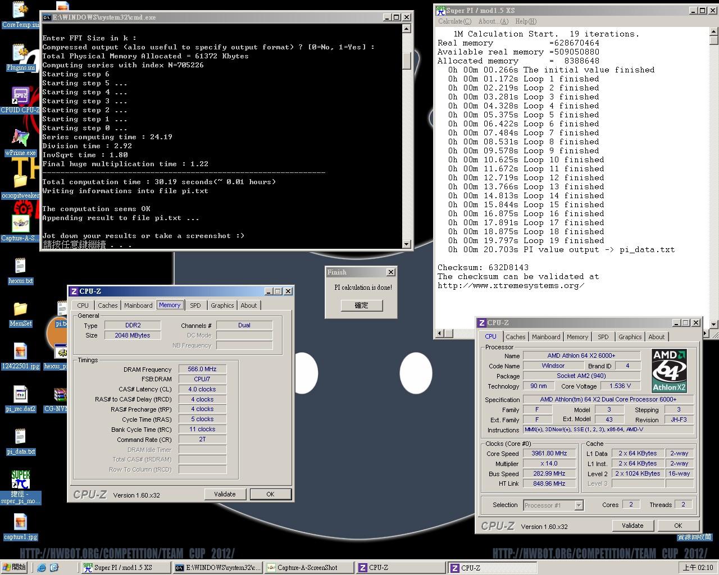Click the Super PI title bar icon

click(441, 10)
